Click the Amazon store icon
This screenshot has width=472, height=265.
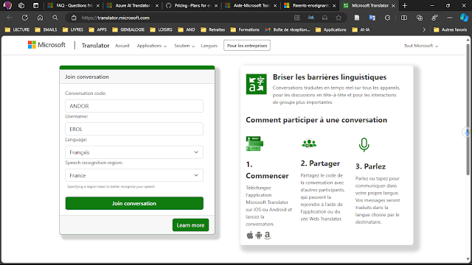pyautogui.click(x=267, y=236)
